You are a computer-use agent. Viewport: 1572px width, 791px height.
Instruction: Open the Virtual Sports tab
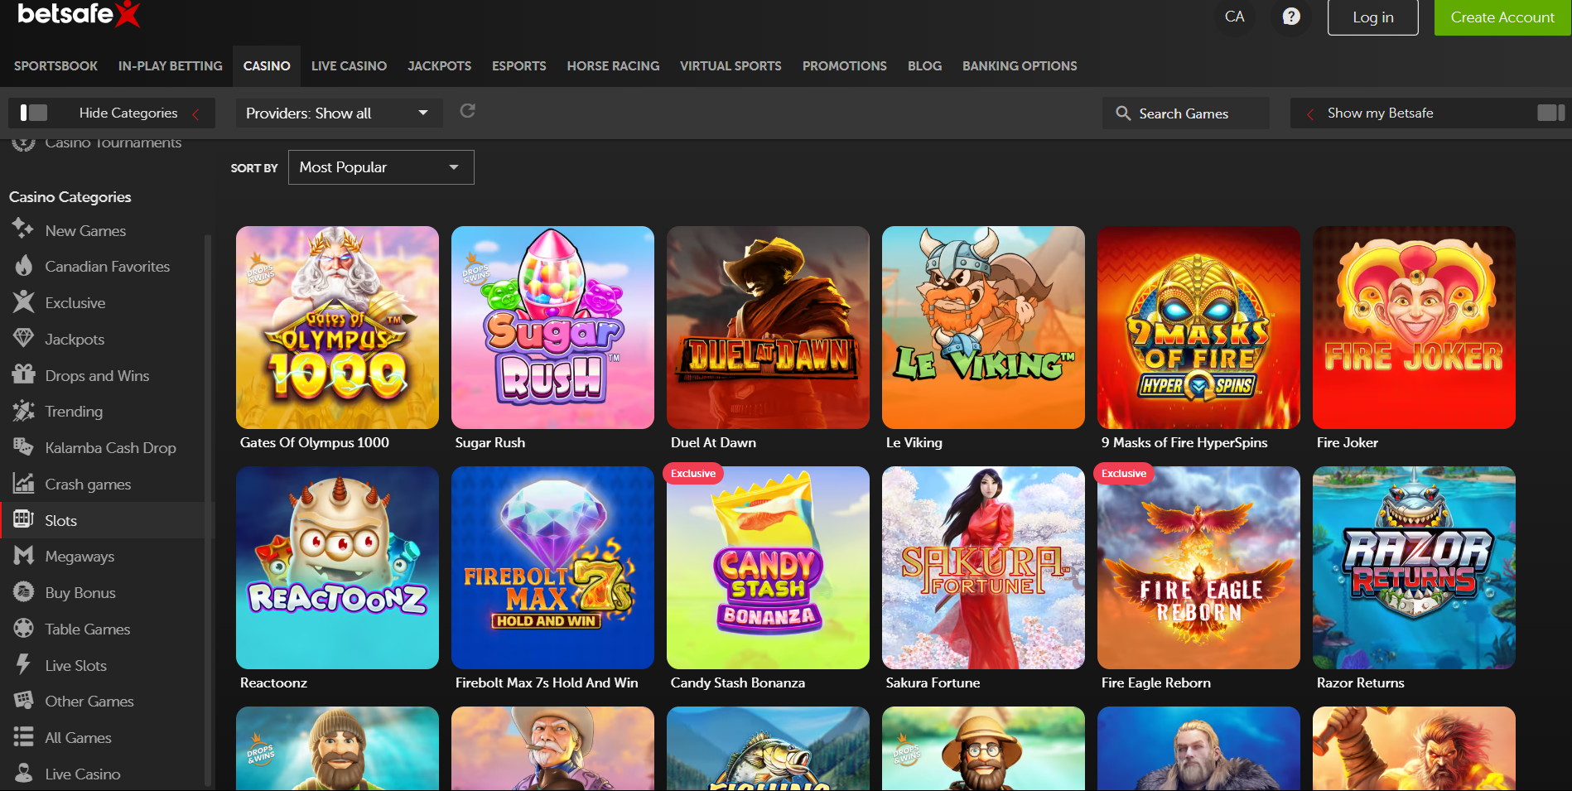tap(731, 66)
